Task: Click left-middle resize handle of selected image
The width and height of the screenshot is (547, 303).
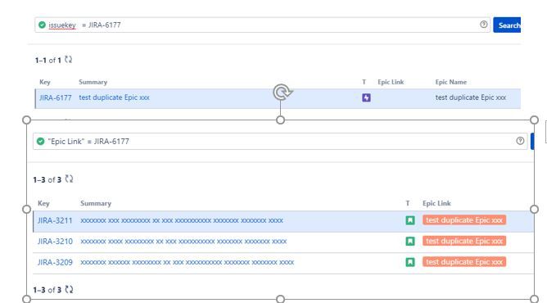Action: (26, 209)
